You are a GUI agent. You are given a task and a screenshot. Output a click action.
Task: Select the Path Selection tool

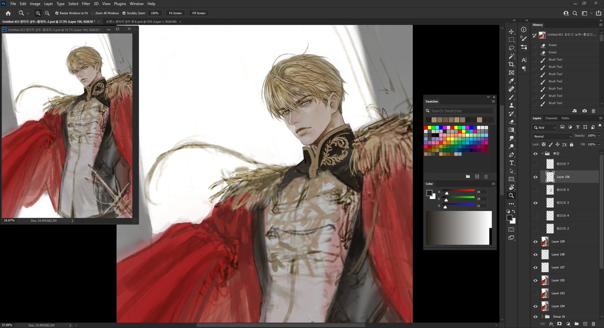511,171
